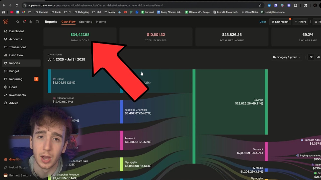Open the transacat bookmark

coord(147,12)
